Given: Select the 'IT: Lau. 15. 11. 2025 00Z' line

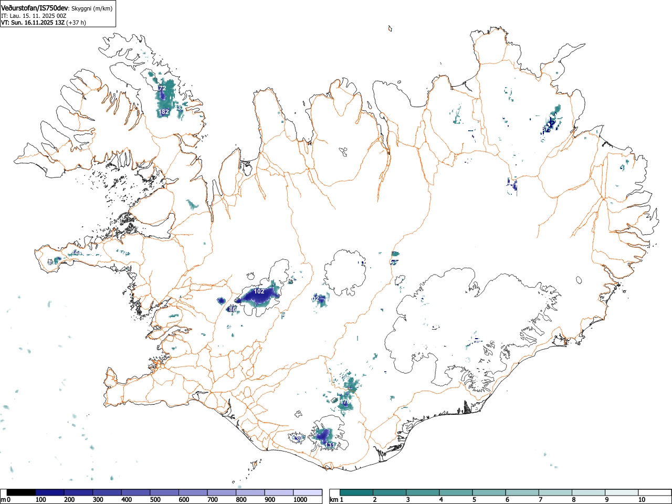Looking at the screenshot, I should (x=34, y=16).
